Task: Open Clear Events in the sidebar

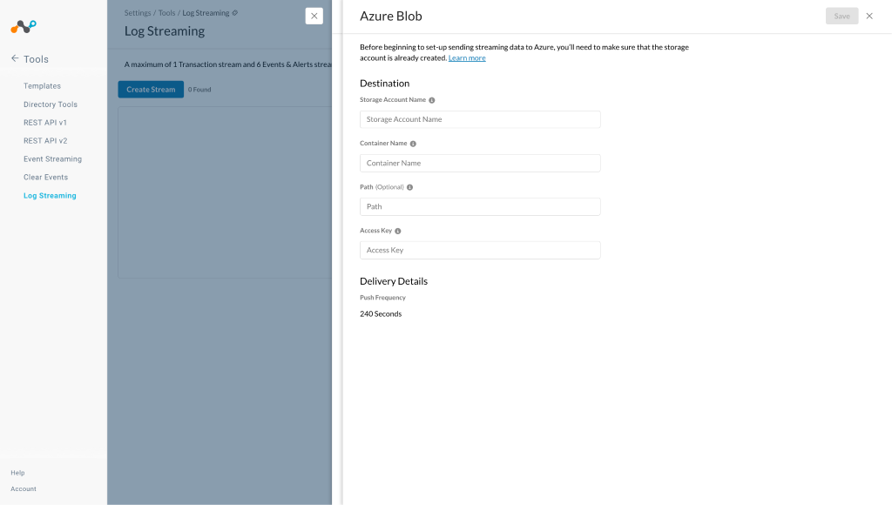Action: click(45, 177)
